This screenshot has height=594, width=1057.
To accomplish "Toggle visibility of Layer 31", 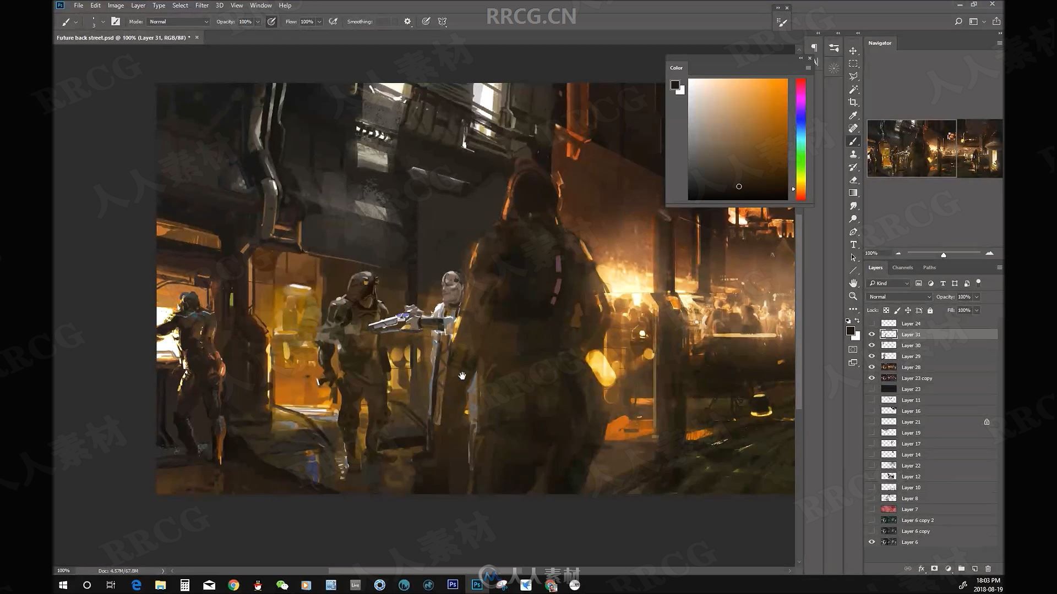I will [x=871, y=334].
